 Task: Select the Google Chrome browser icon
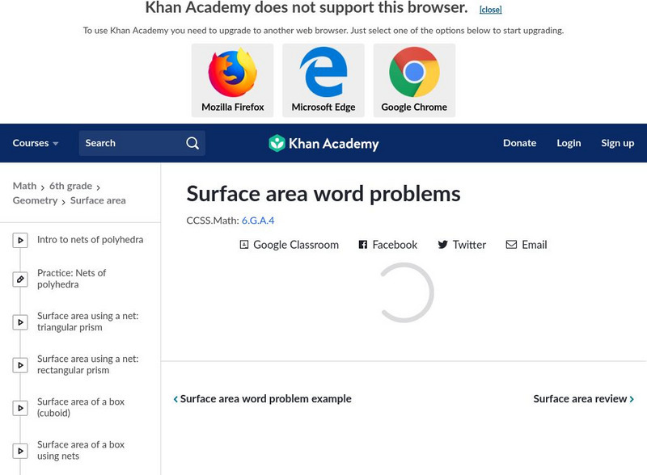tap(414, 74)
